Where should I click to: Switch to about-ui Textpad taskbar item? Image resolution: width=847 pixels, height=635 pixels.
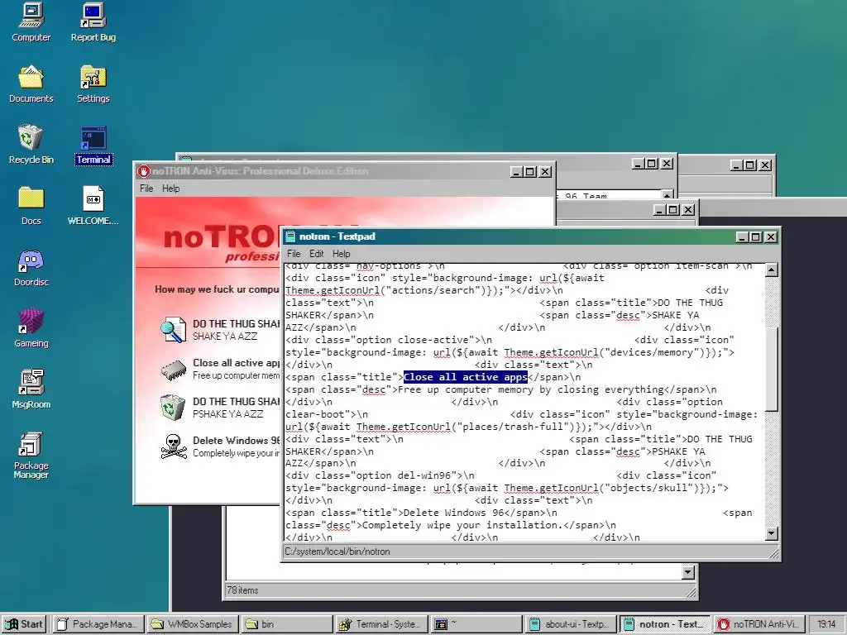pos(571,624)
